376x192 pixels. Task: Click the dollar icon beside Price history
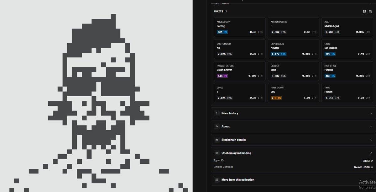pyautogui.click(x=216, y=113)
